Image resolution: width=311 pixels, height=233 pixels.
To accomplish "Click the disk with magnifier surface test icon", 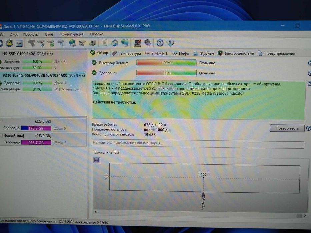I will pyautogui.click(x=60, y=43).
